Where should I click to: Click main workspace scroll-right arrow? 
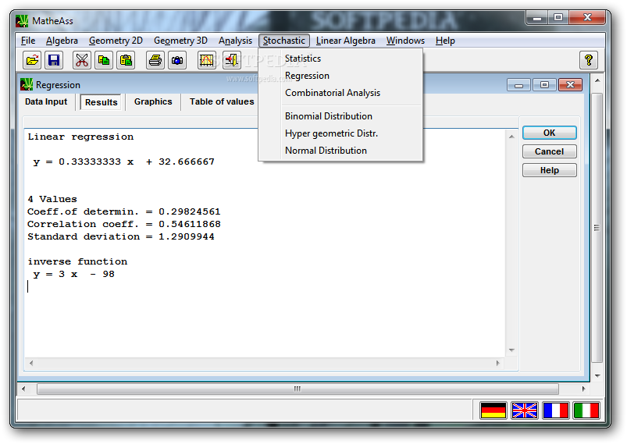[x=583, y=389]
